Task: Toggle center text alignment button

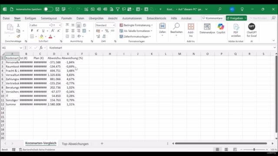Action: 73,31
